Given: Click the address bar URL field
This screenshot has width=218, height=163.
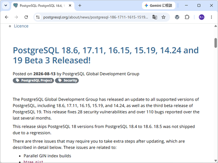Looking at the screenshot, I should 96,17.
